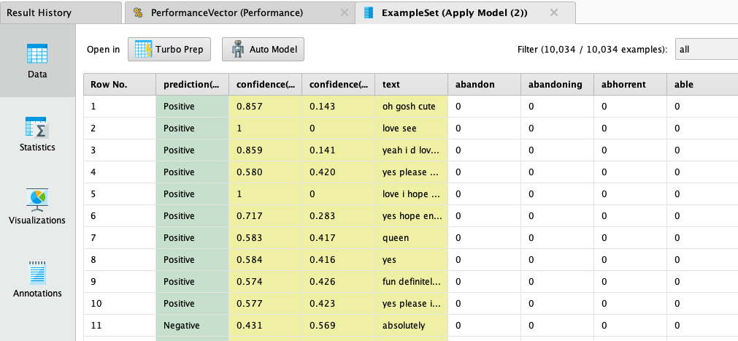
Task: Click the prediction column header
Action: pos(193,84)
